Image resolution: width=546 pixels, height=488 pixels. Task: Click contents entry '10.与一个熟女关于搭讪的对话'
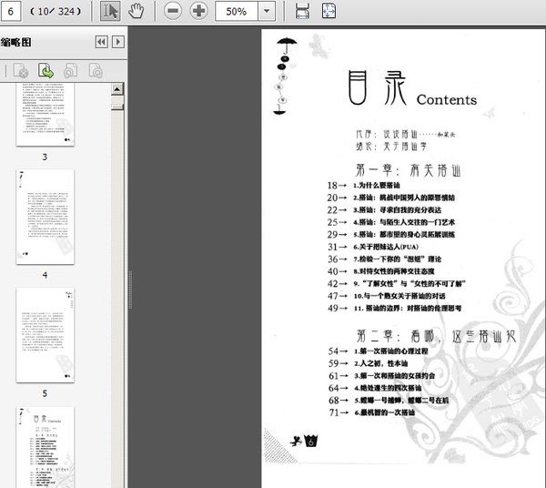coord(399,296)
